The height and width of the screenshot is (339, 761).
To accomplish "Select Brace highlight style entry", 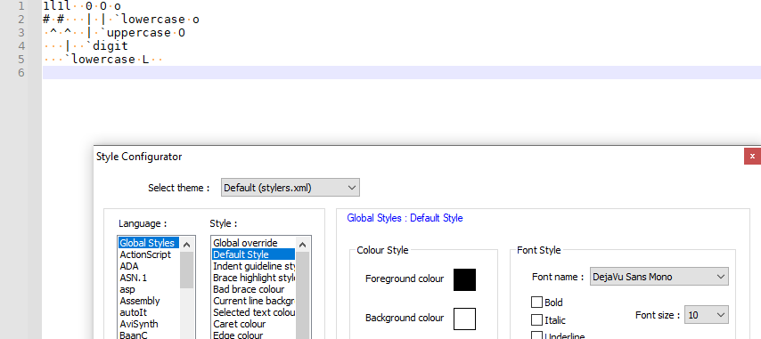I will (x=253, y=278).
